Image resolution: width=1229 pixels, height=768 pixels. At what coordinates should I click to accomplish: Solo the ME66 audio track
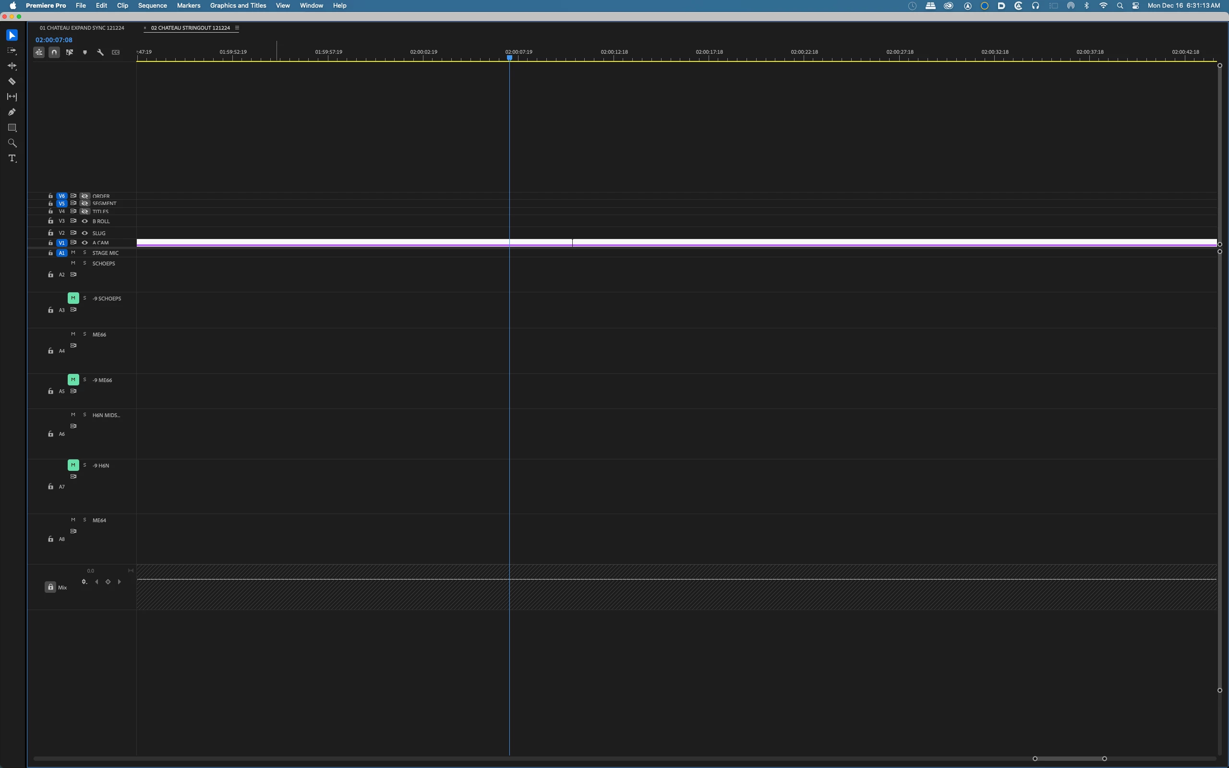tap(85, 334)
